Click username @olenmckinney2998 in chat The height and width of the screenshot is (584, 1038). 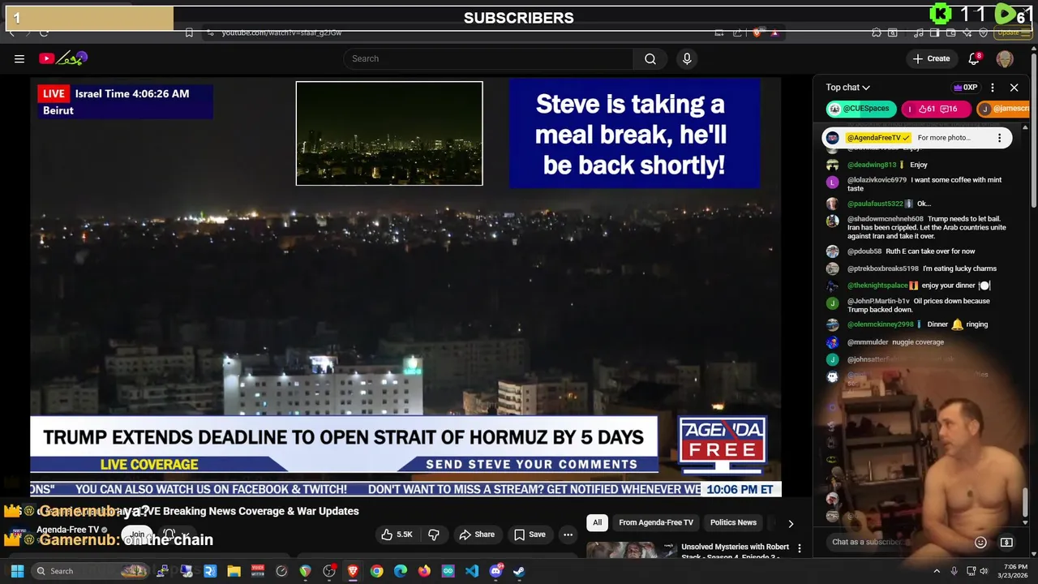[881, 324]
